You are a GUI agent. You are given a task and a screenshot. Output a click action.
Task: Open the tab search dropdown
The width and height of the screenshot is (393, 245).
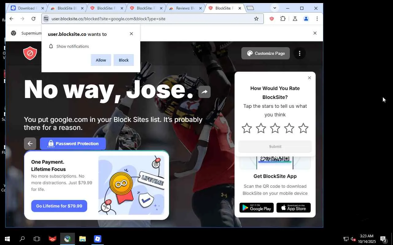click(274, 8)
